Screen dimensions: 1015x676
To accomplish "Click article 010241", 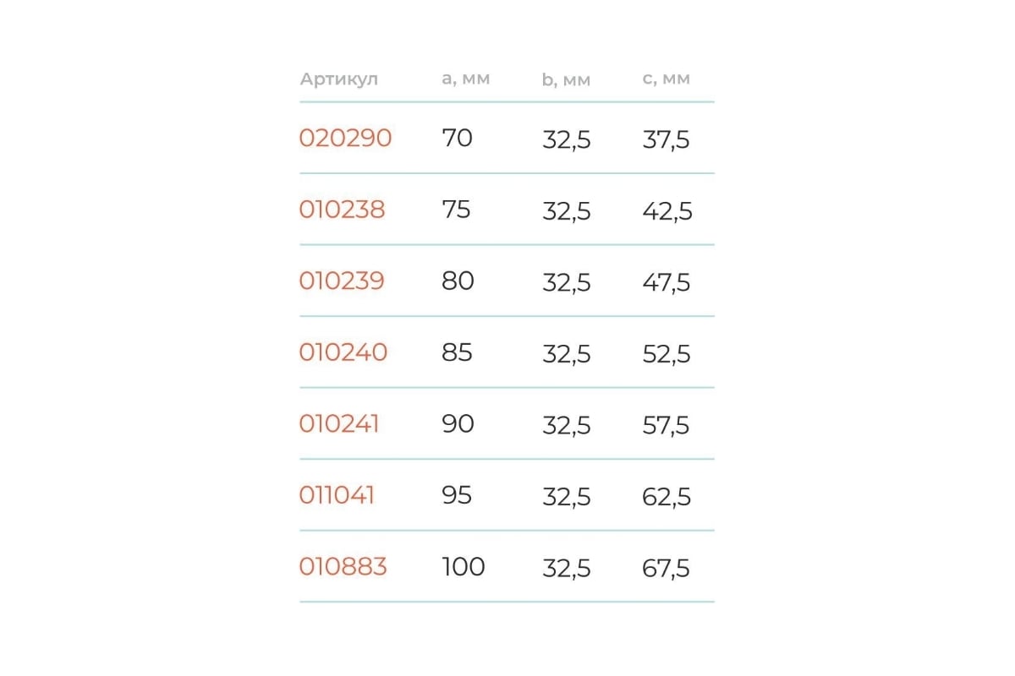I will (339, 423).
